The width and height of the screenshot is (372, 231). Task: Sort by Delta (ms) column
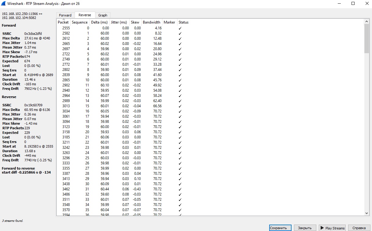click(99, 22)
